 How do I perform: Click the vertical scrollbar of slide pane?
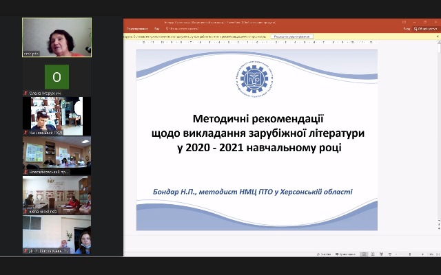point(438,137)
